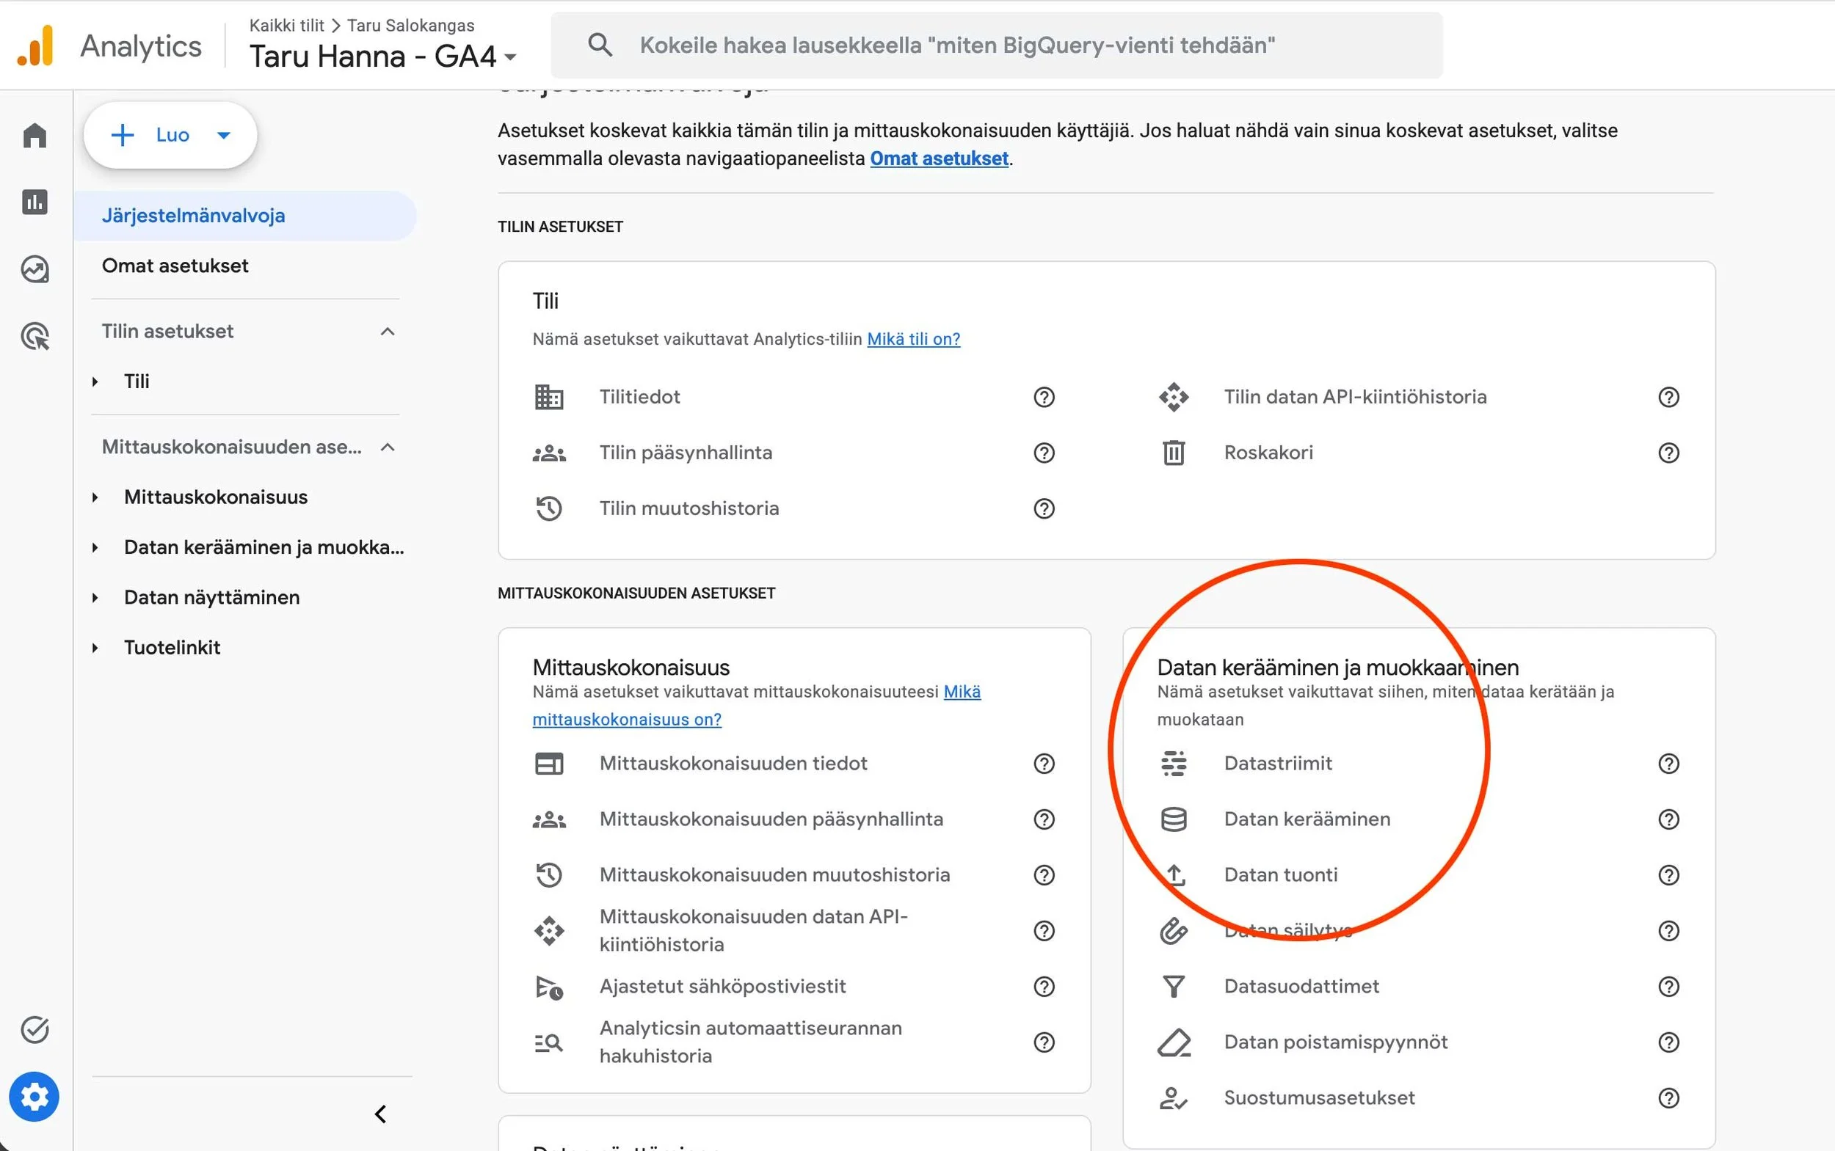Select Järjestelmänvalvoja in the sidebar

(245, 216)
